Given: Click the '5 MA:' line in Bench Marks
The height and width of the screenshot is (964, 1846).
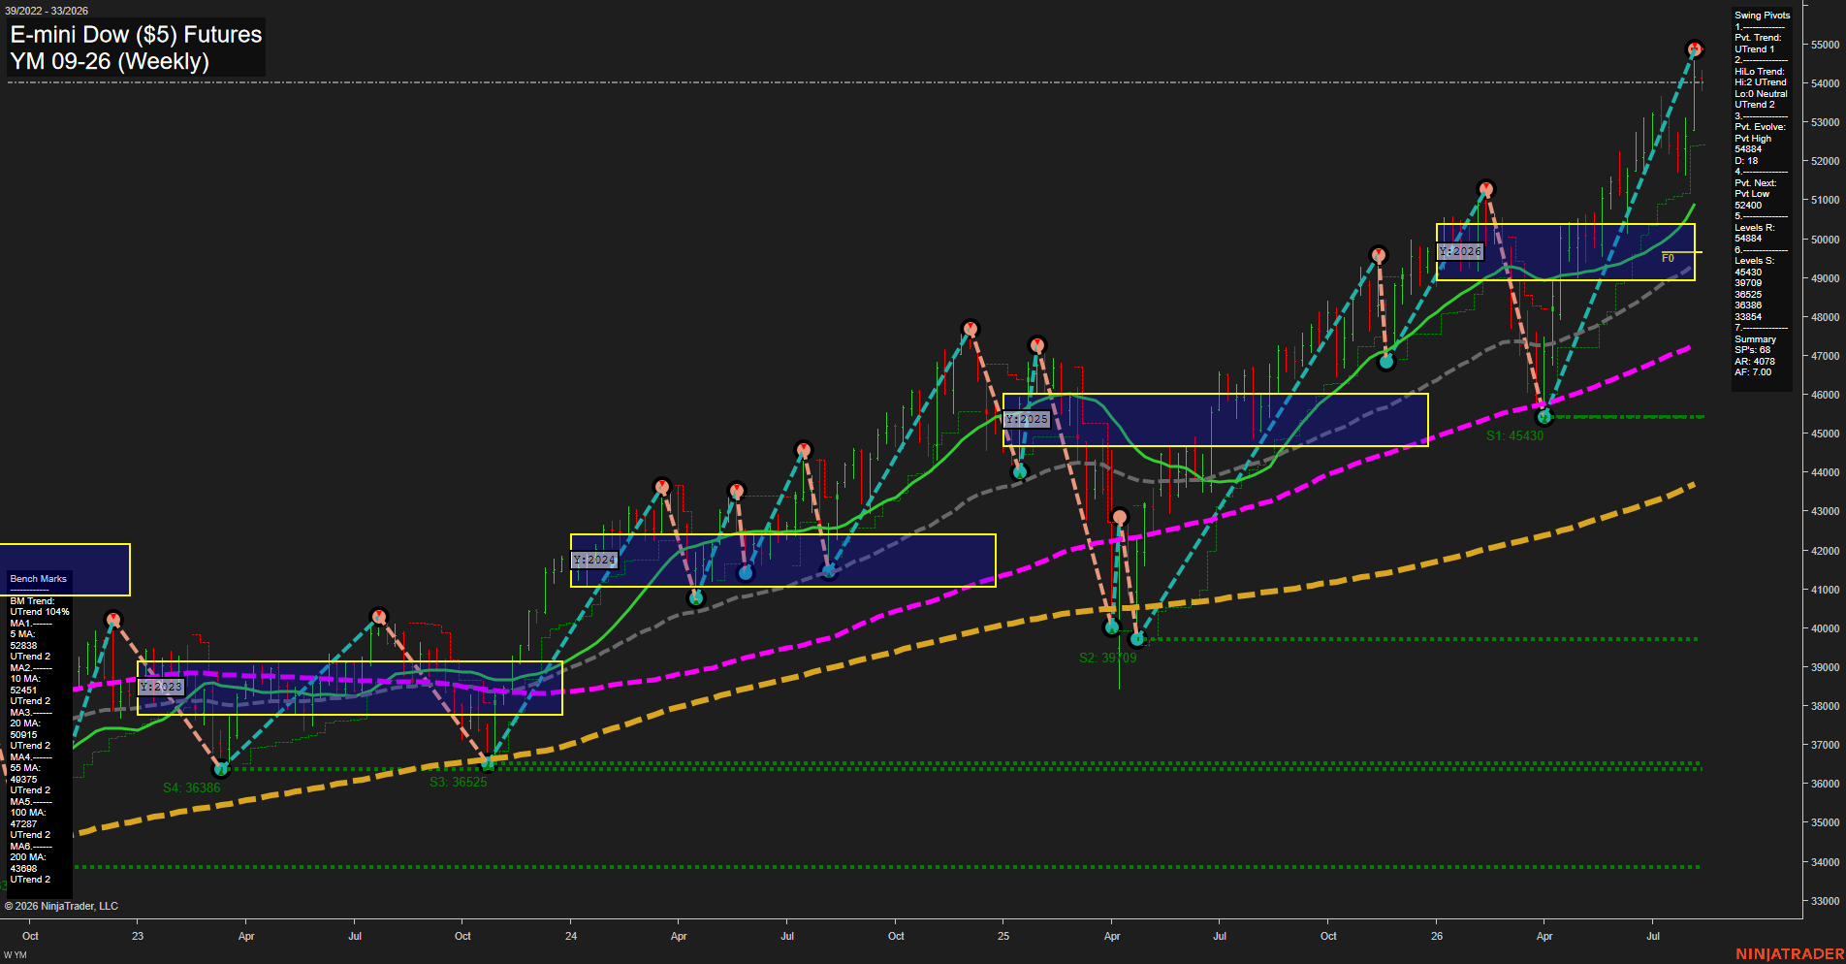Looking at the screenshot, I should coord(22,634).
